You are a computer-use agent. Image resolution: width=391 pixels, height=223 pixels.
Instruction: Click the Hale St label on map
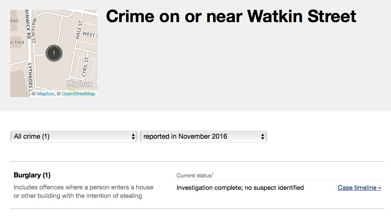click(x=79, y=29)
